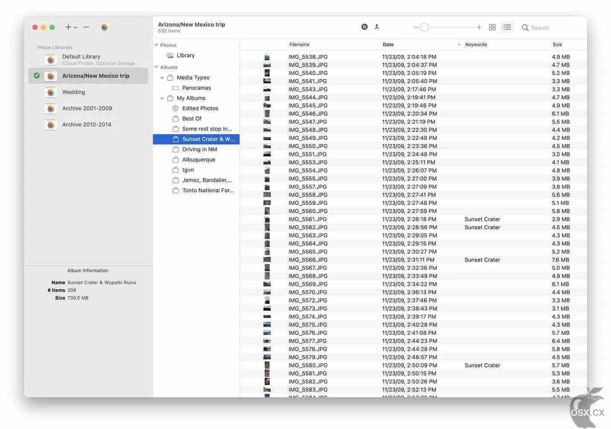
Task: Open the add library plus dropdown
Action: [x=71, y=27]
